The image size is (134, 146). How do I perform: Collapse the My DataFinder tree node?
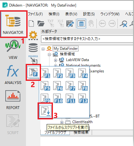point(43,49)
